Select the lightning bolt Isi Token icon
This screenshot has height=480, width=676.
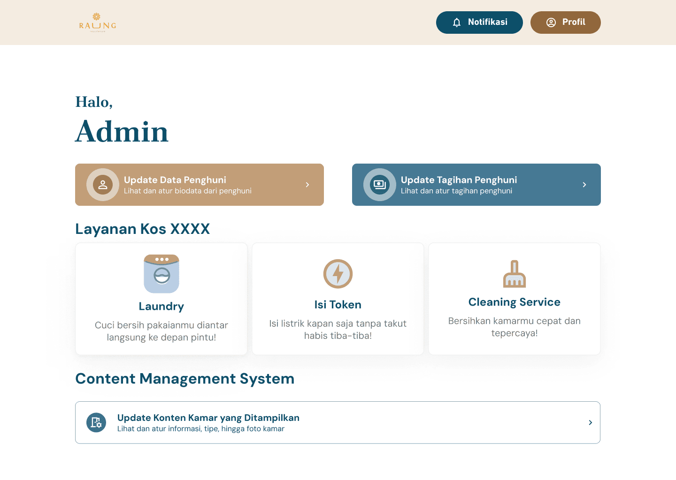click(338, 274)
